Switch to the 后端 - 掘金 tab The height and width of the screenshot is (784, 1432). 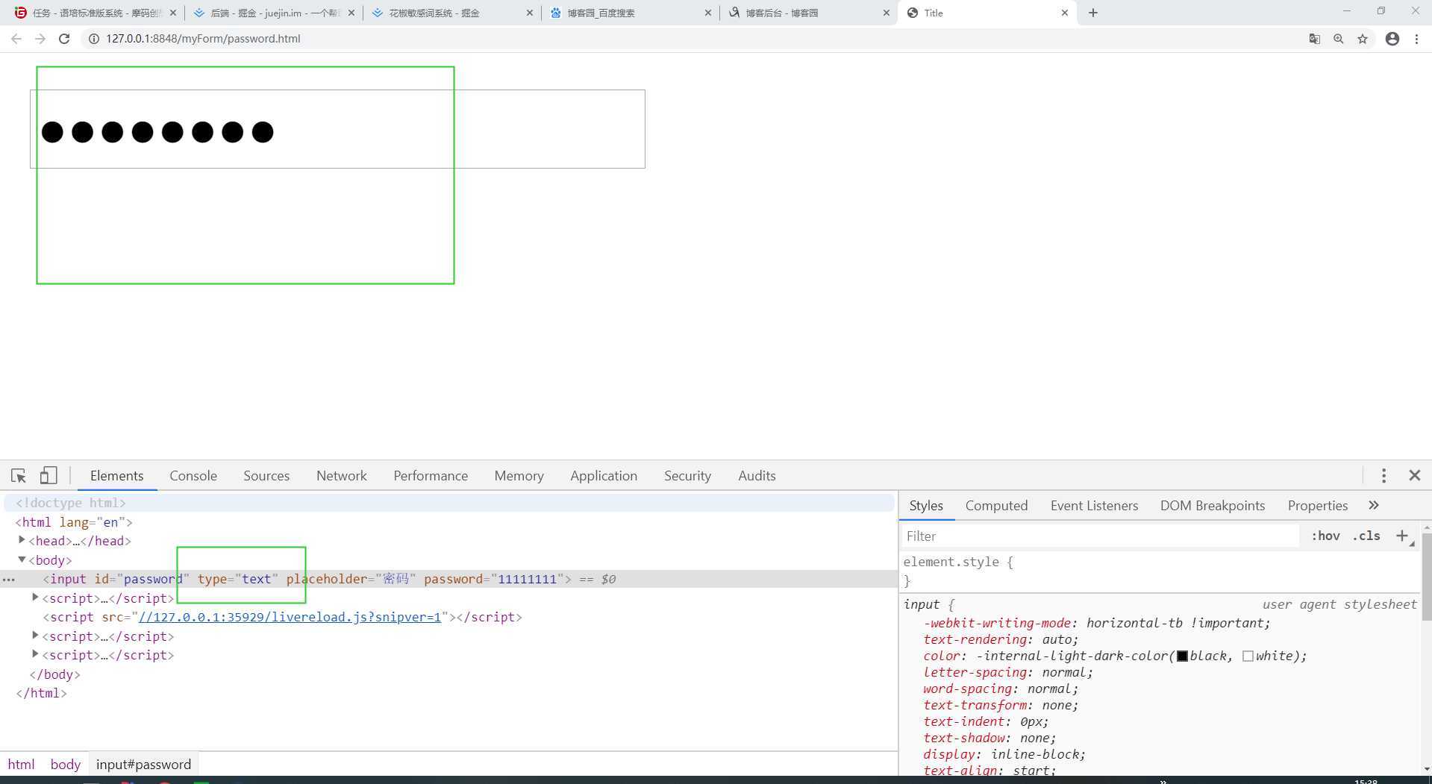(x=273, y=13)
